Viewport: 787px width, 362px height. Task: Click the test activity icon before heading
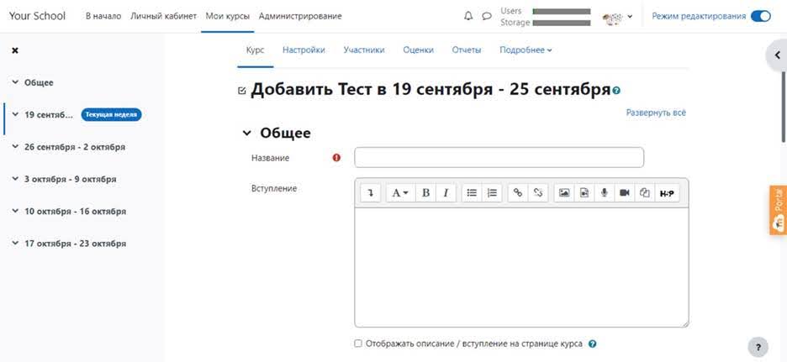pyautogui.click(x=242, y=91)
